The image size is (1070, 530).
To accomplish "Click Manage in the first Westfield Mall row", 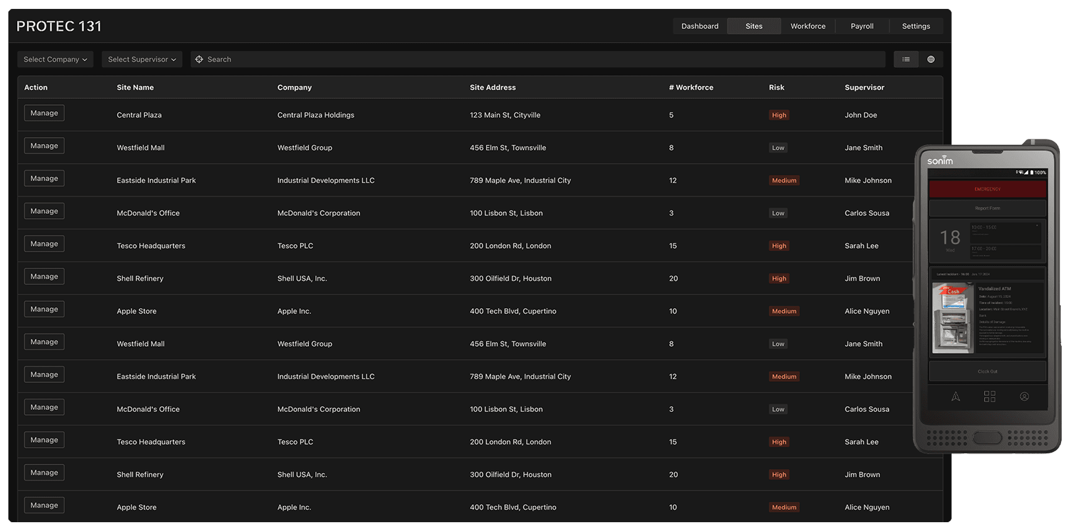I will coord(44,145).
